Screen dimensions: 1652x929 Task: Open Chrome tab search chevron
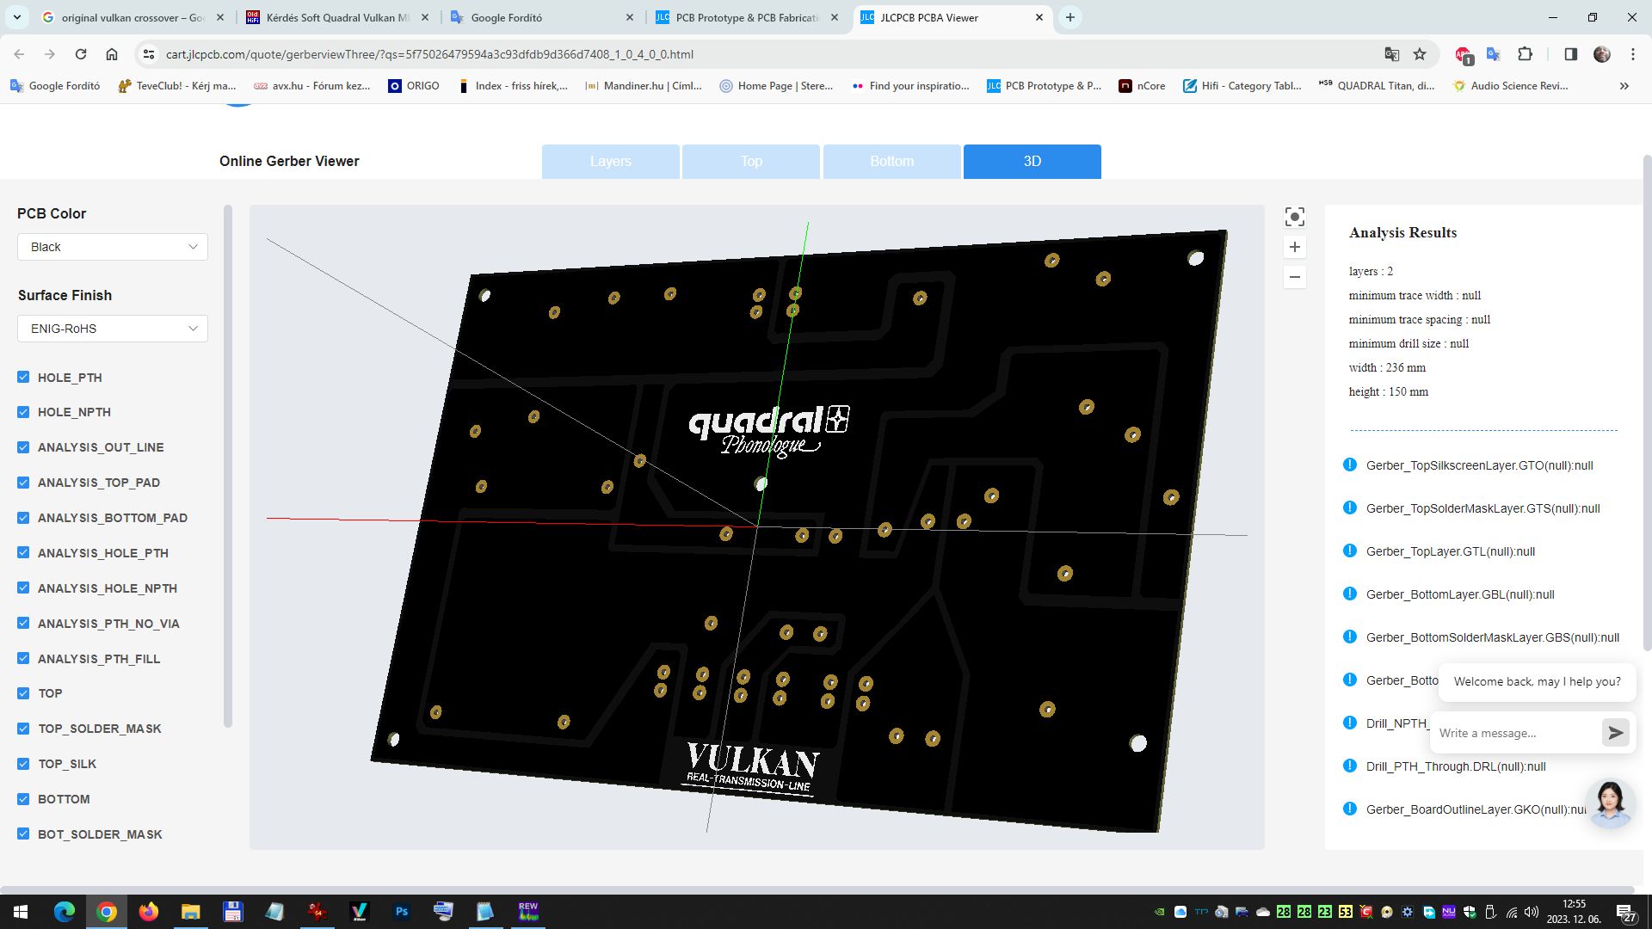pos(17,17)
